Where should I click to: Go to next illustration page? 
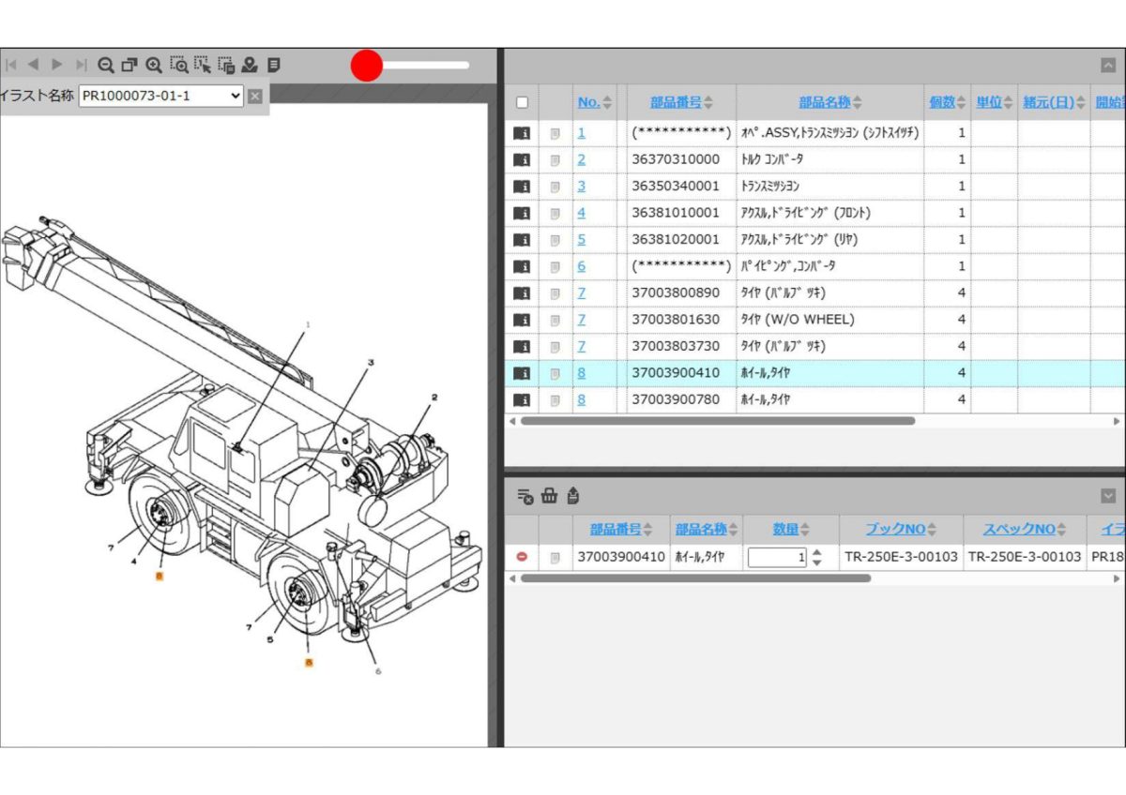[x=56, y=66]
